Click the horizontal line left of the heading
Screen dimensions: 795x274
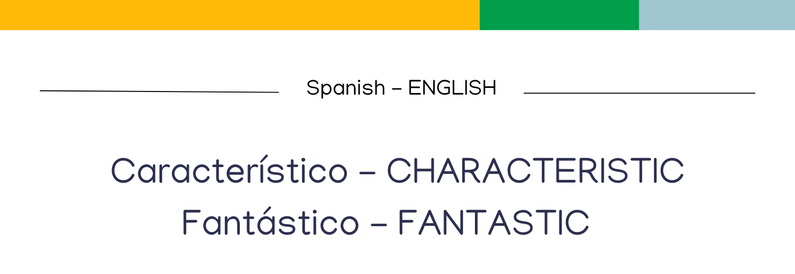point(159,92)
